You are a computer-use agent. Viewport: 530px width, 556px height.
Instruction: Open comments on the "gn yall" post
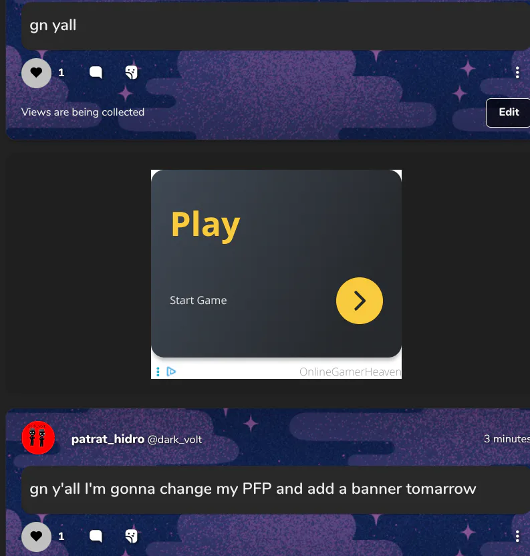pos(96,72)
